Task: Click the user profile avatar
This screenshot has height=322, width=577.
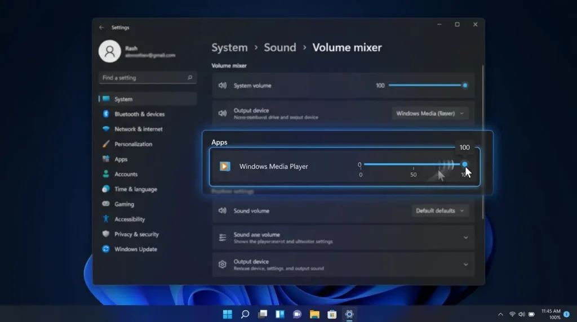Action: point(110,51)
